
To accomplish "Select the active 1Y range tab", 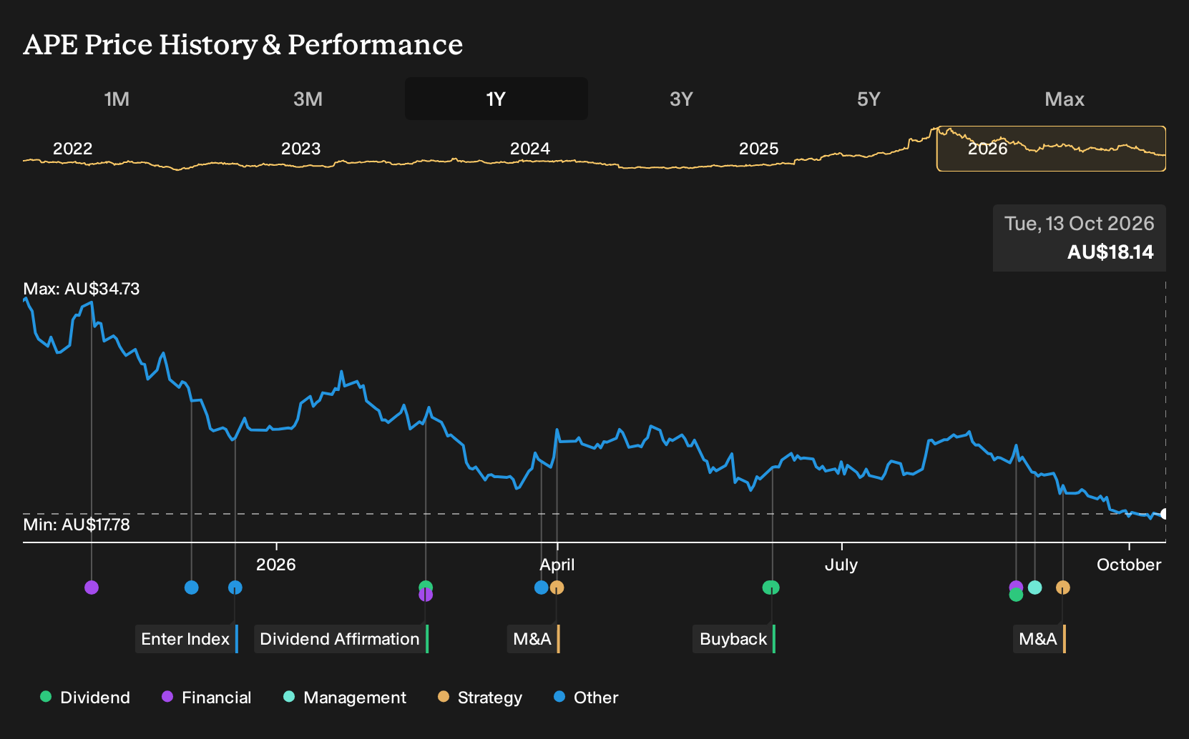I will pyautogui.click(x=496, y=99).
